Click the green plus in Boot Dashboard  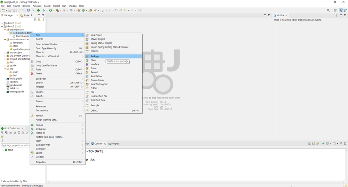click(2, 137)
